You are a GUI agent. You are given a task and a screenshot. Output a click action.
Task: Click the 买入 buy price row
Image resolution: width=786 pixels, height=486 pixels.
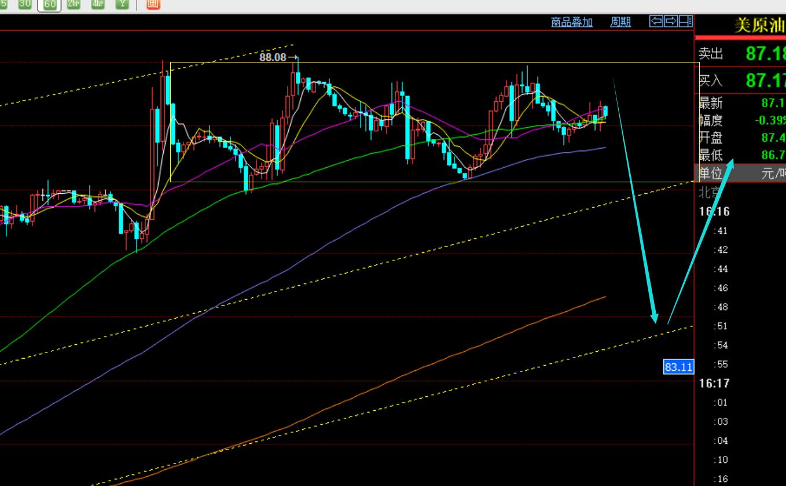pos(741,80)
